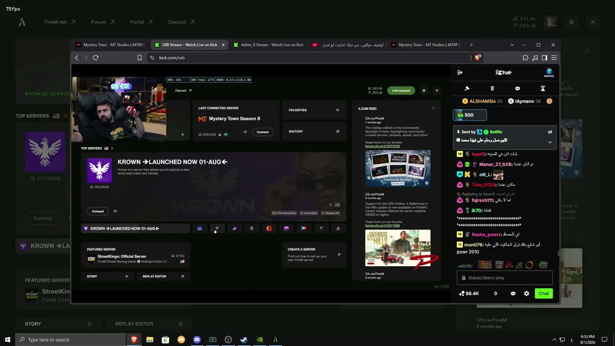Viewport: 615px width, 346px height.
Task: Close the SXB Stream tab
Action: [223, 45]
